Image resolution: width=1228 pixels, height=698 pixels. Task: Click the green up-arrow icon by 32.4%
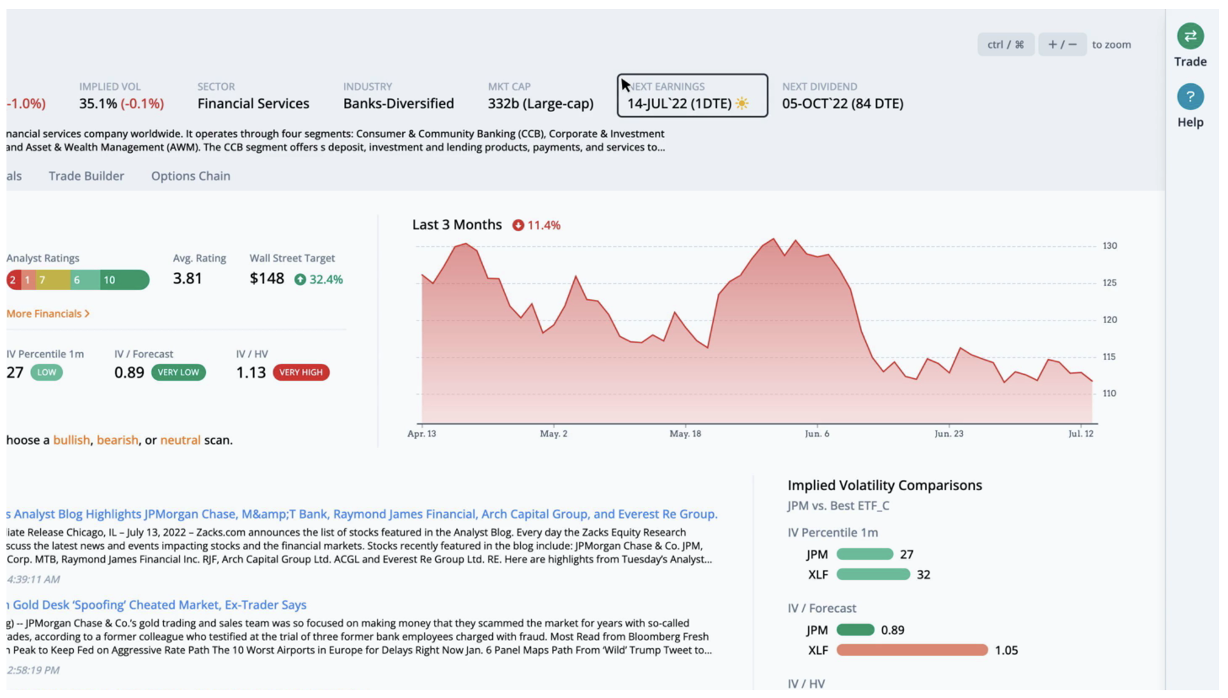[x=300, y=280]
